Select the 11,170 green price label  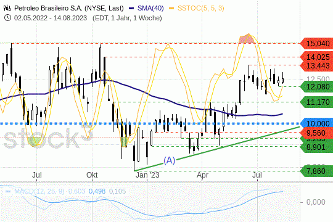click(317, 102)
